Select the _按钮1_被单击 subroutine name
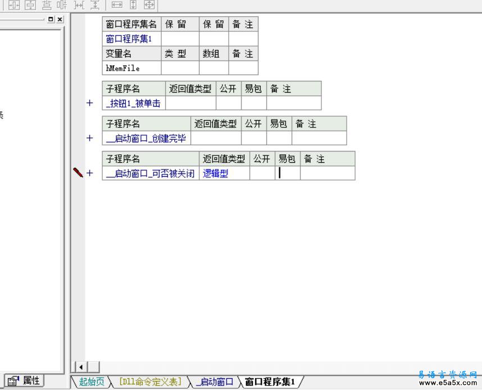 133,103
